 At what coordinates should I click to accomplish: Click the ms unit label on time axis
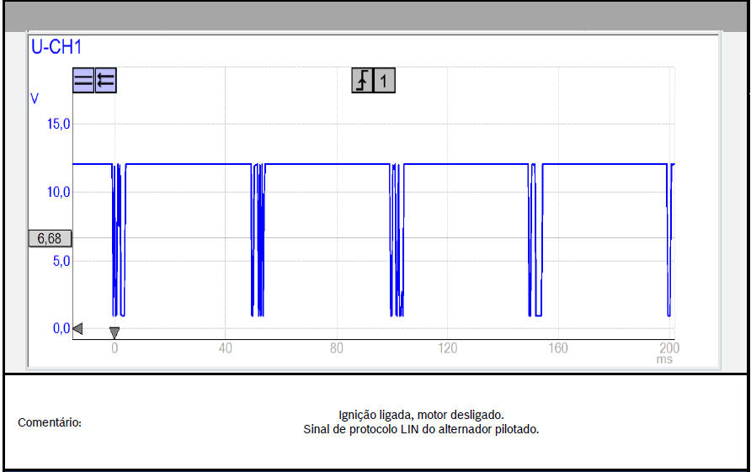coord(665,359)
